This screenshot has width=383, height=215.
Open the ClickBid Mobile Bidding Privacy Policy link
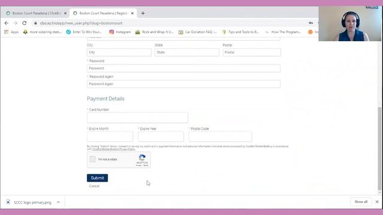(x=114, y=149)
